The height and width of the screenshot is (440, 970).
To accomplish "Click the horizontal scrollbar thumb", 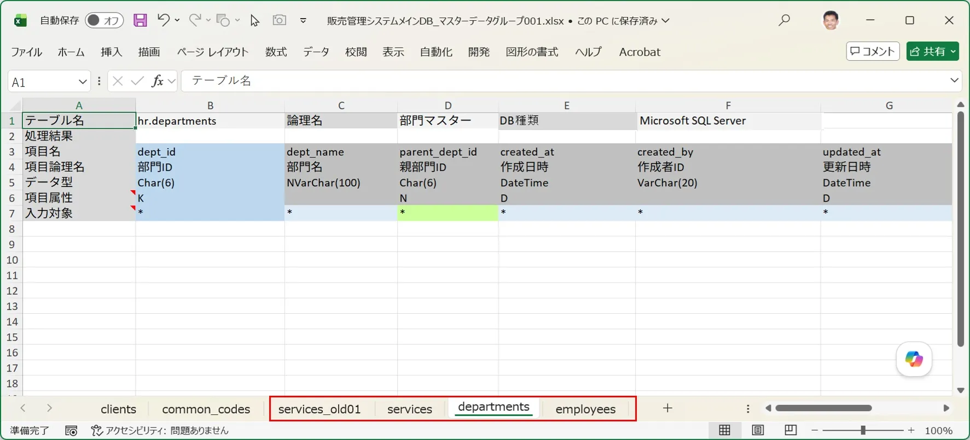I will coord(823,408).
